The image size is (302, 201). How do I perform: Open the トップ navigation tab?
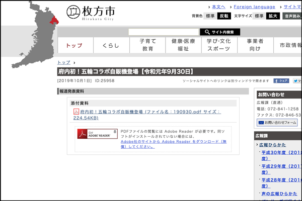[x=74, y=45]
